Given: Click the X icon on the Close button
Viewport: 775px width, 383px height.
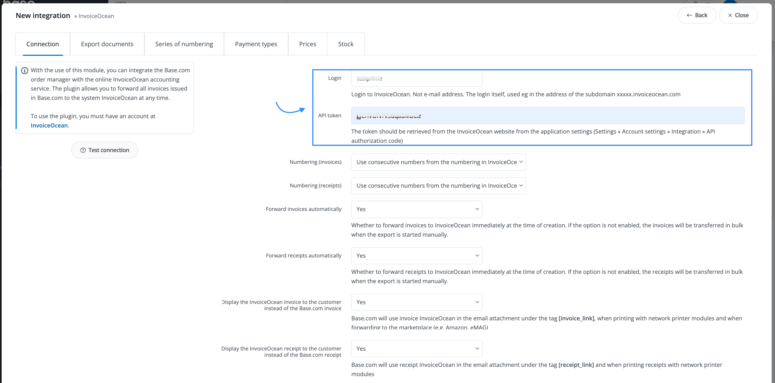Looking at the screenshot, I should click(x=730, y=15).
